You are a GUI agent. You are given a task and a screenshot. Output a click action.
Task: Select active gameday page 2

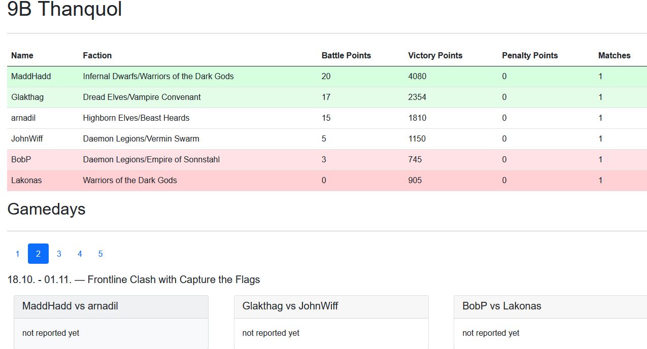point(38,254)
